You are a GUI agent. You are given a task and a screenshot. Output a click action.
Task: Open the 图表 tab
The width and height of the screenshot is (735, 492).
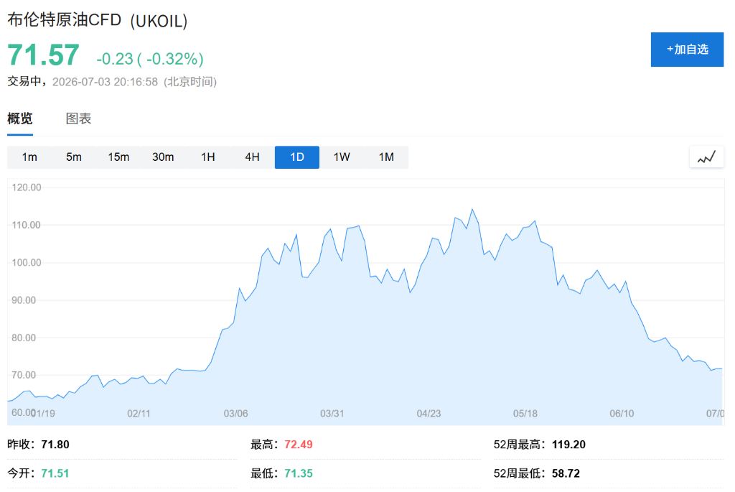coord(78,119)
